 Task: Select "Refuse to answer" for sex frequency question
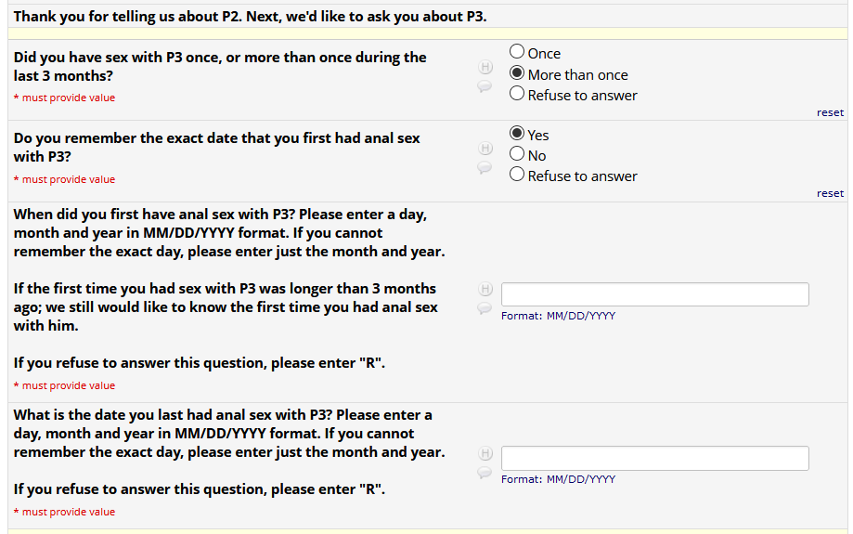517,94
